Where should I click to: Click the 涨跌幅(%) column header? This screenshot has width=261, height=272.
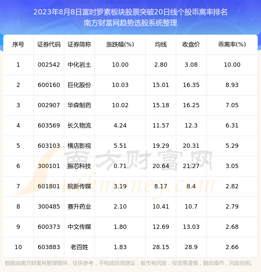(120, 44)
